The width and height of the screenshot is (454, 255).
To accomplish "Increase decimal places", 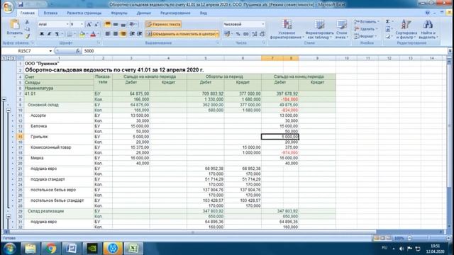I will pyautogui.click(x=255, y=34).
